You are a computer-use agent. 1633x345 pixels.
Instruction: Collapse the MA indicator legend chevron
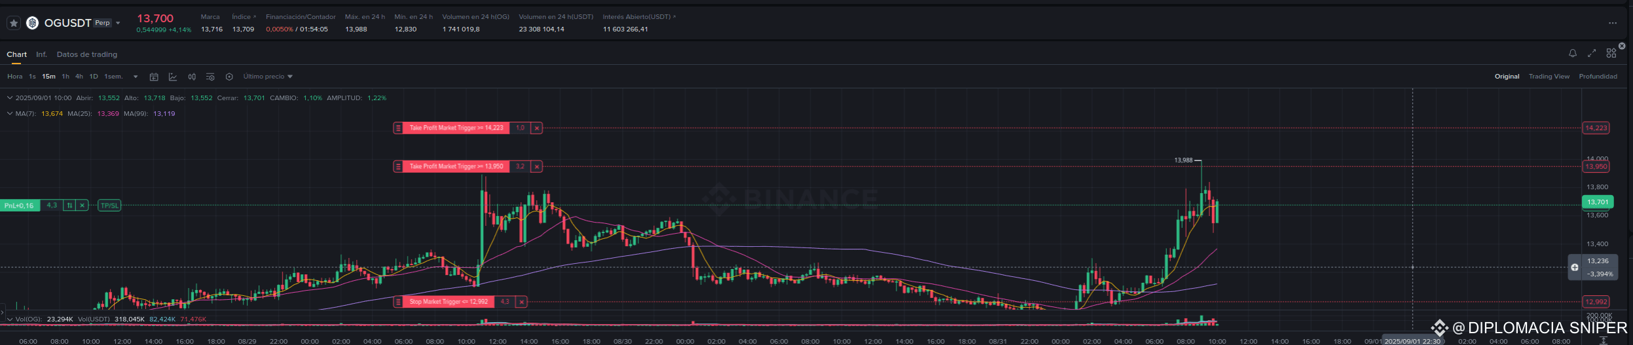point(10,113)
